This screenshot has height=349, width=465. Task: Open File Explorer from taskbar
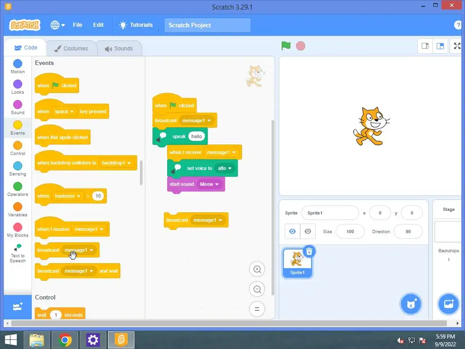(x=36, y=340)
